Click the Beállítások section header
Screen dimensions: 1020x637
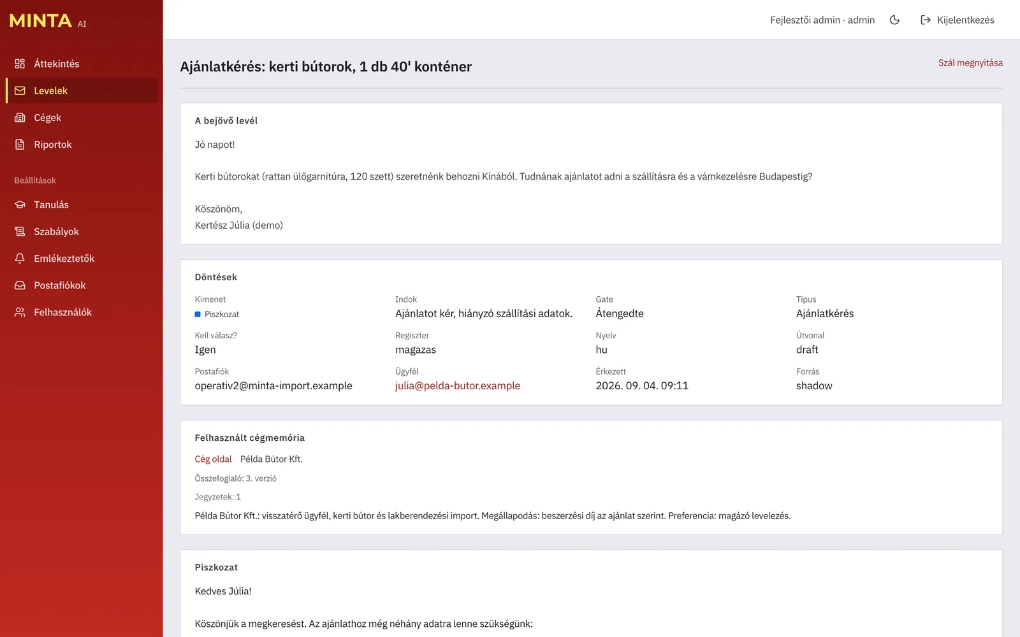[35, 180]
